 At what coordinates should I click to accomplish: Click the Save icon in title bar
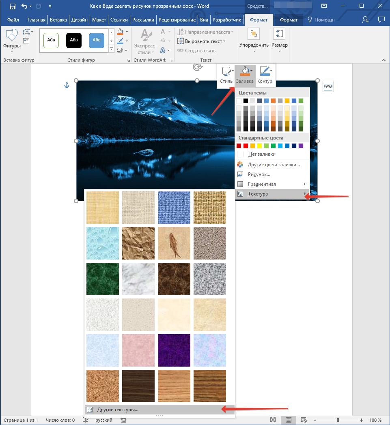pyautogui.click(x=13, y=6)
